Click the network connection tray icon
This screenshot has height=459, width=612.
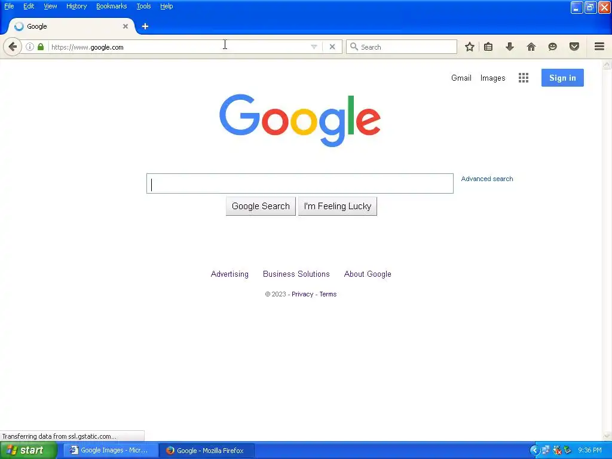click(x=546, y=451)
